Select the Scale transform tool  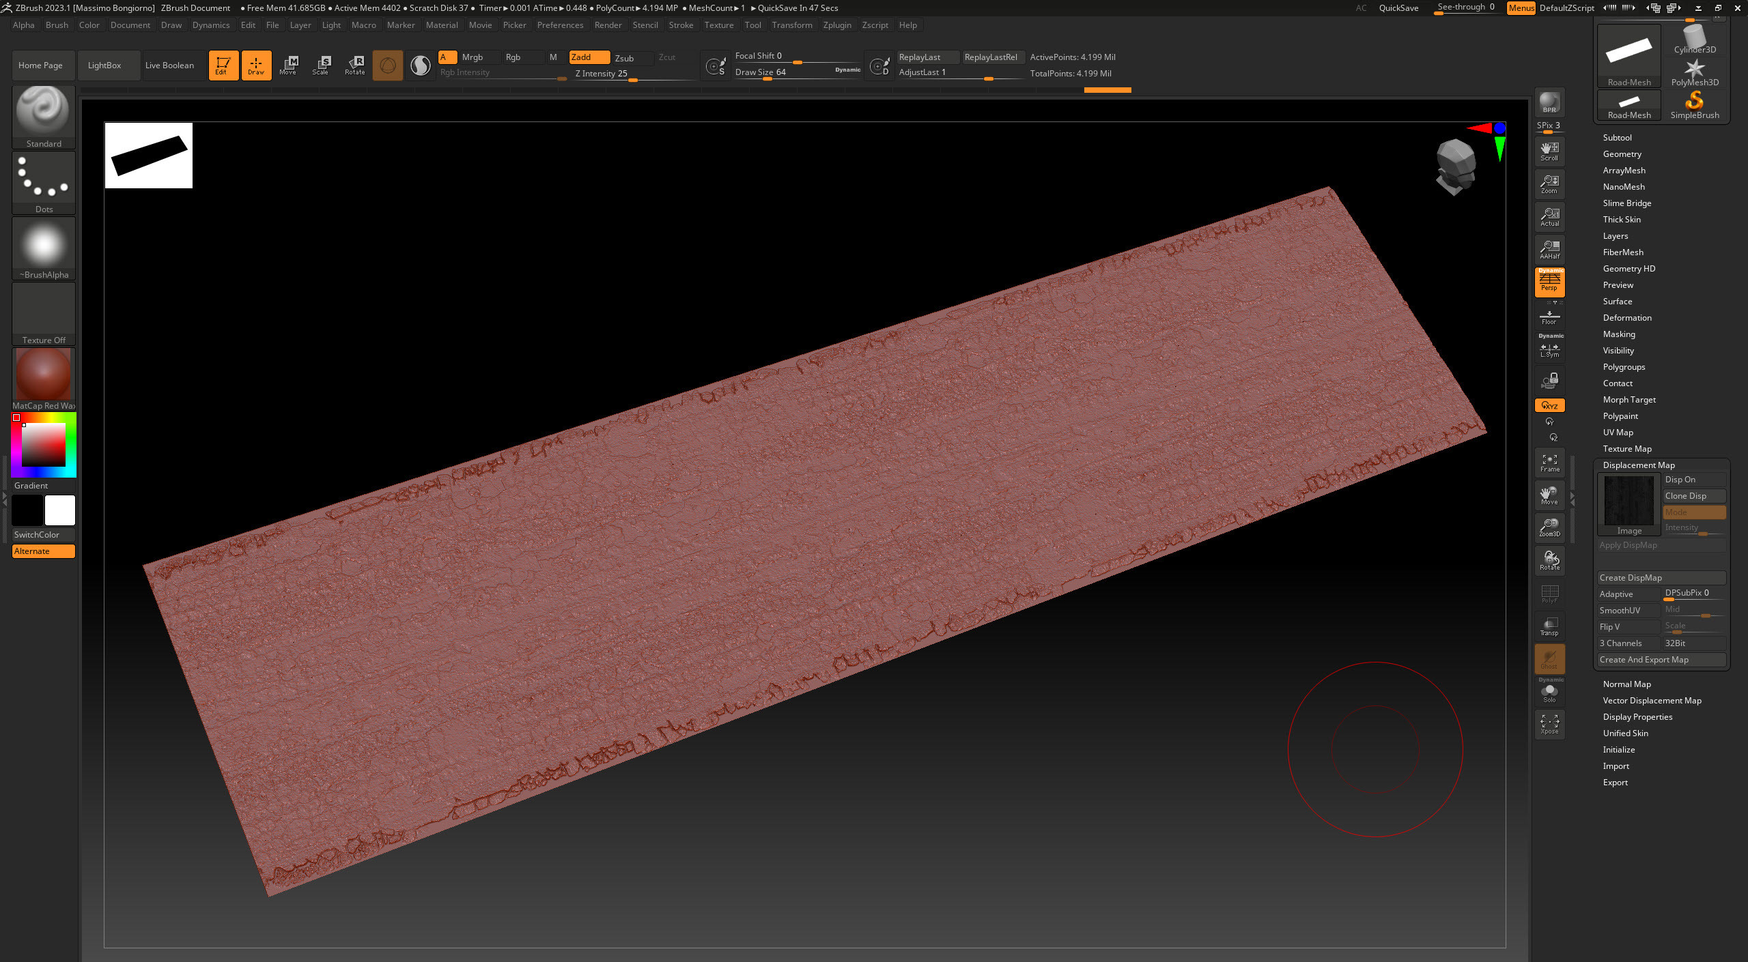(x=321, y=65)
